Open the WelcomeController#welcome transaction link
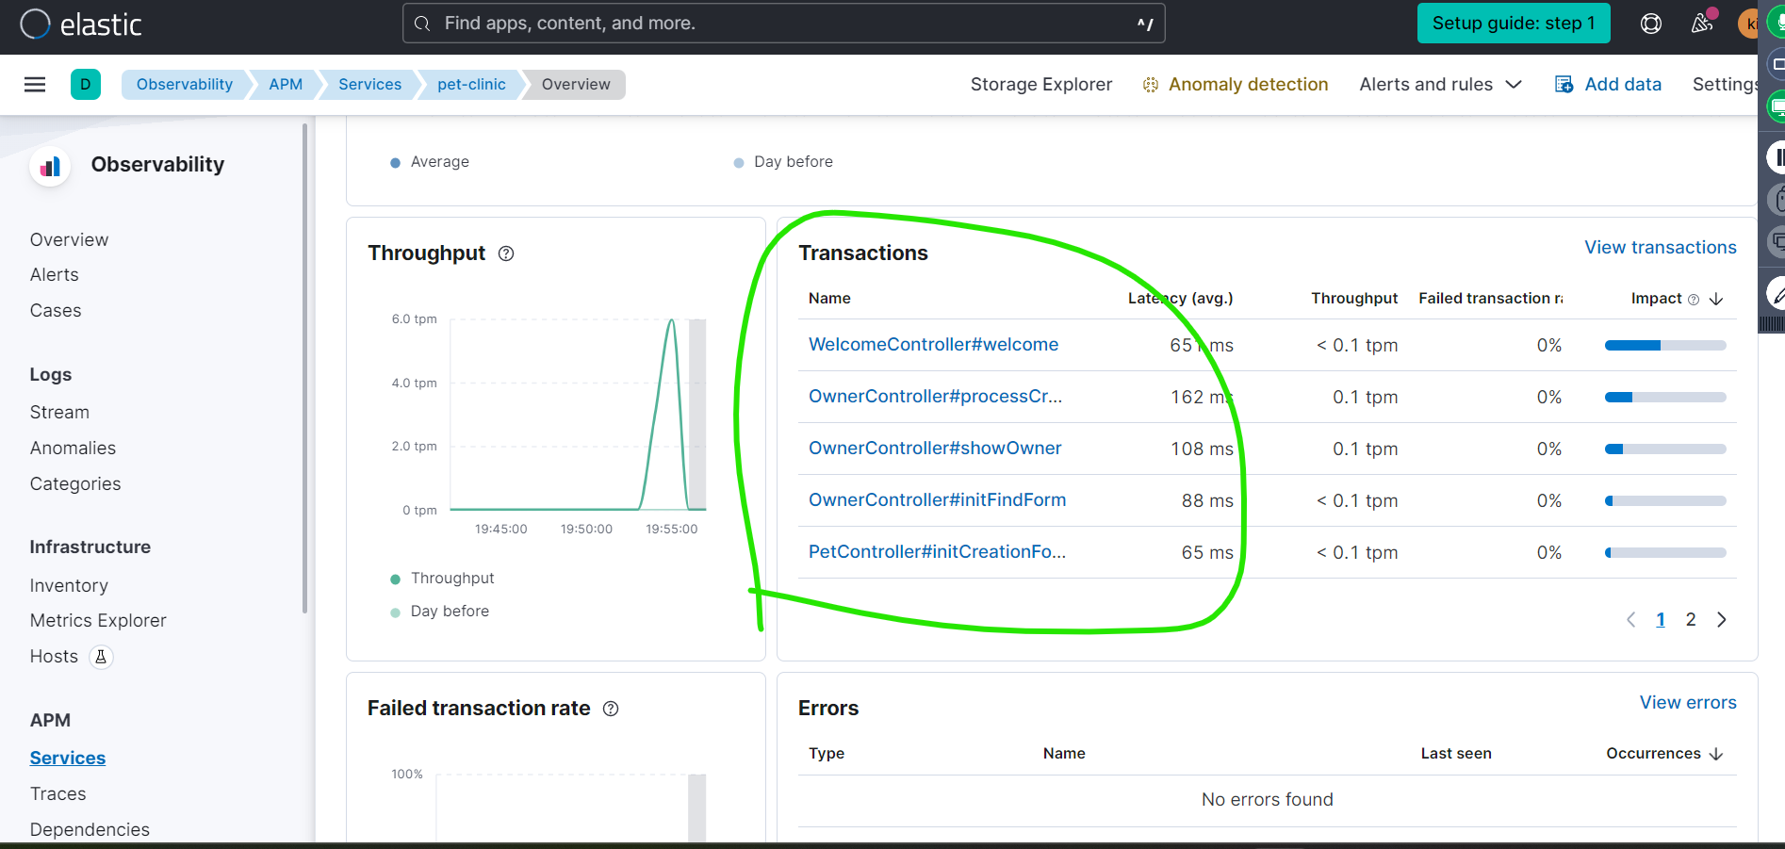This screenshot has width=1785, height=849. tap(933, 345)
